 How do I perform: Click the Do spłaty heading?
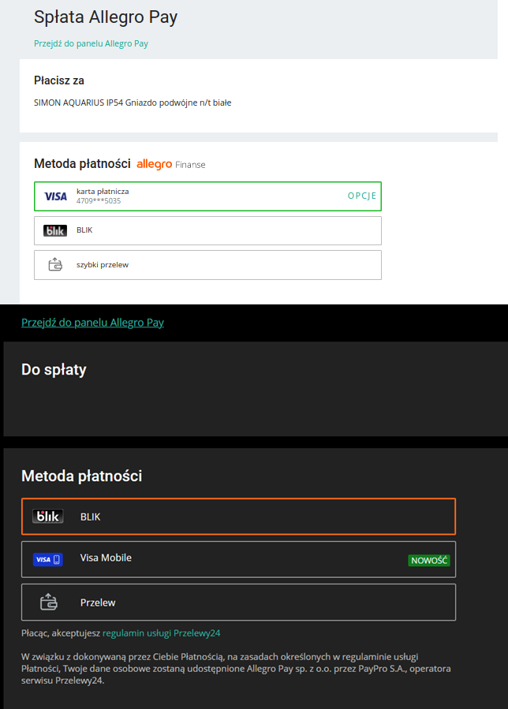click(54, 369)
